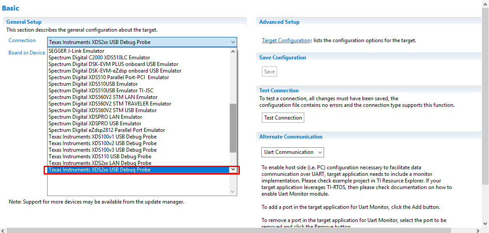The width and height of the screenshot is (489, 233).
Task: Select highlighted Texas Instruments XDS2xx USB Debug Probe
Action: coord(138,170)
